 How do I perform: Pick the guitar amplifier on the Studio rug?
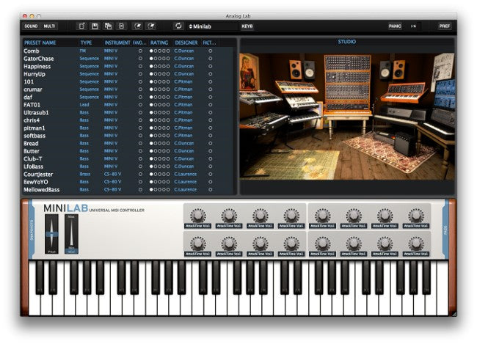tap(405, 144)
